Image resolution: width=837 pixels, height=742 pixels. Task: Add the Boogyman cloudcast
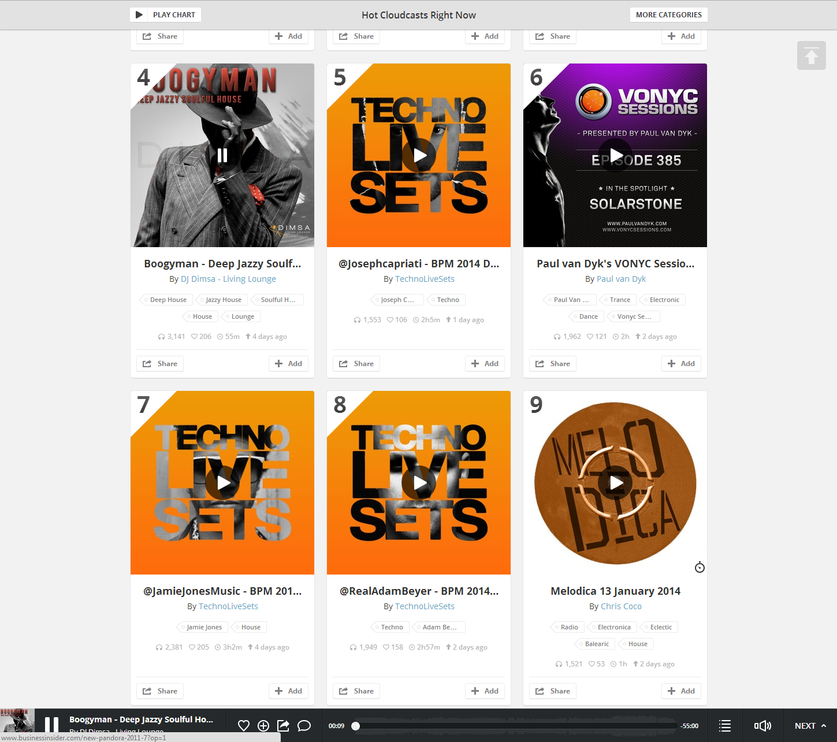pos(288,364)
